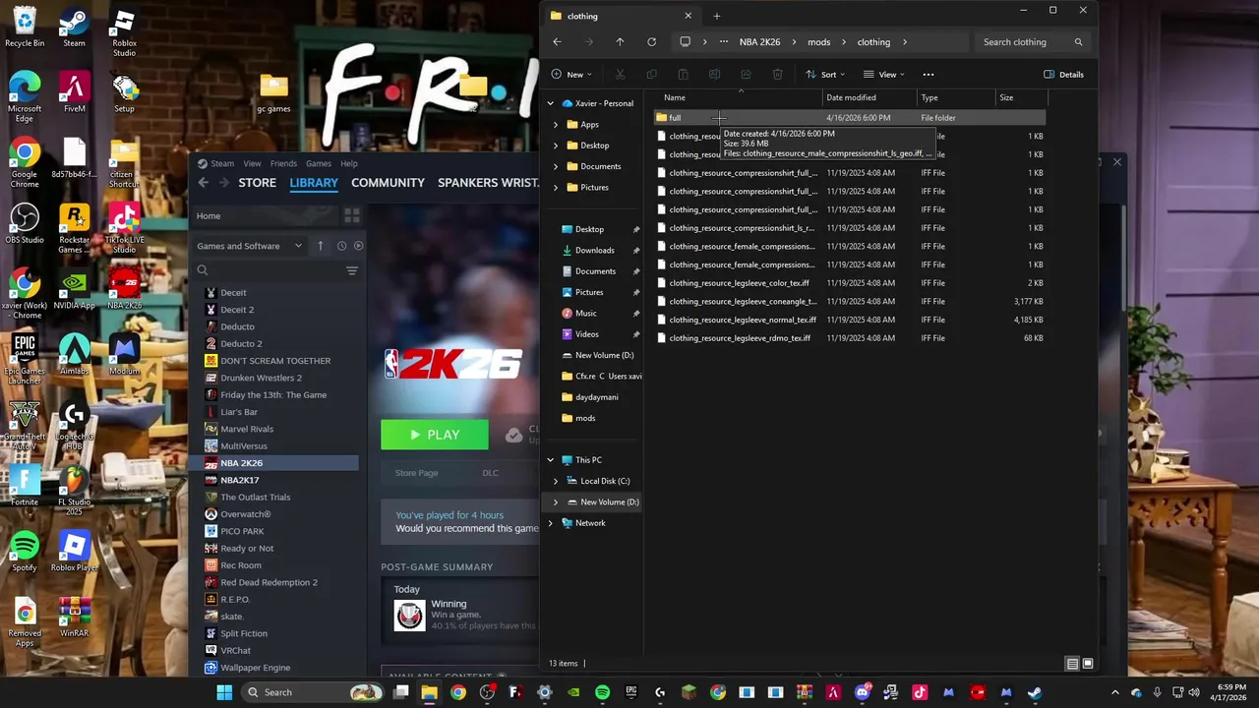Image resolution: width=1259 pixels, height=708 pixels.
Task: Switch to large thumbnails view at Explorer bottom
Action: [x=1087, y=664]
